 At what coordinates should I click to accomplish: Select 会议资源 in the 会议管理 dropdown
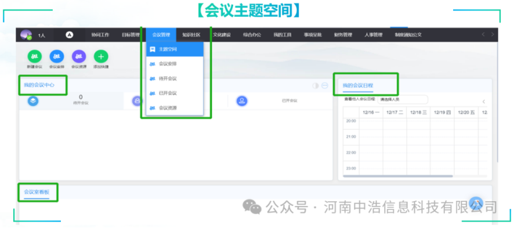coord(175,107)
